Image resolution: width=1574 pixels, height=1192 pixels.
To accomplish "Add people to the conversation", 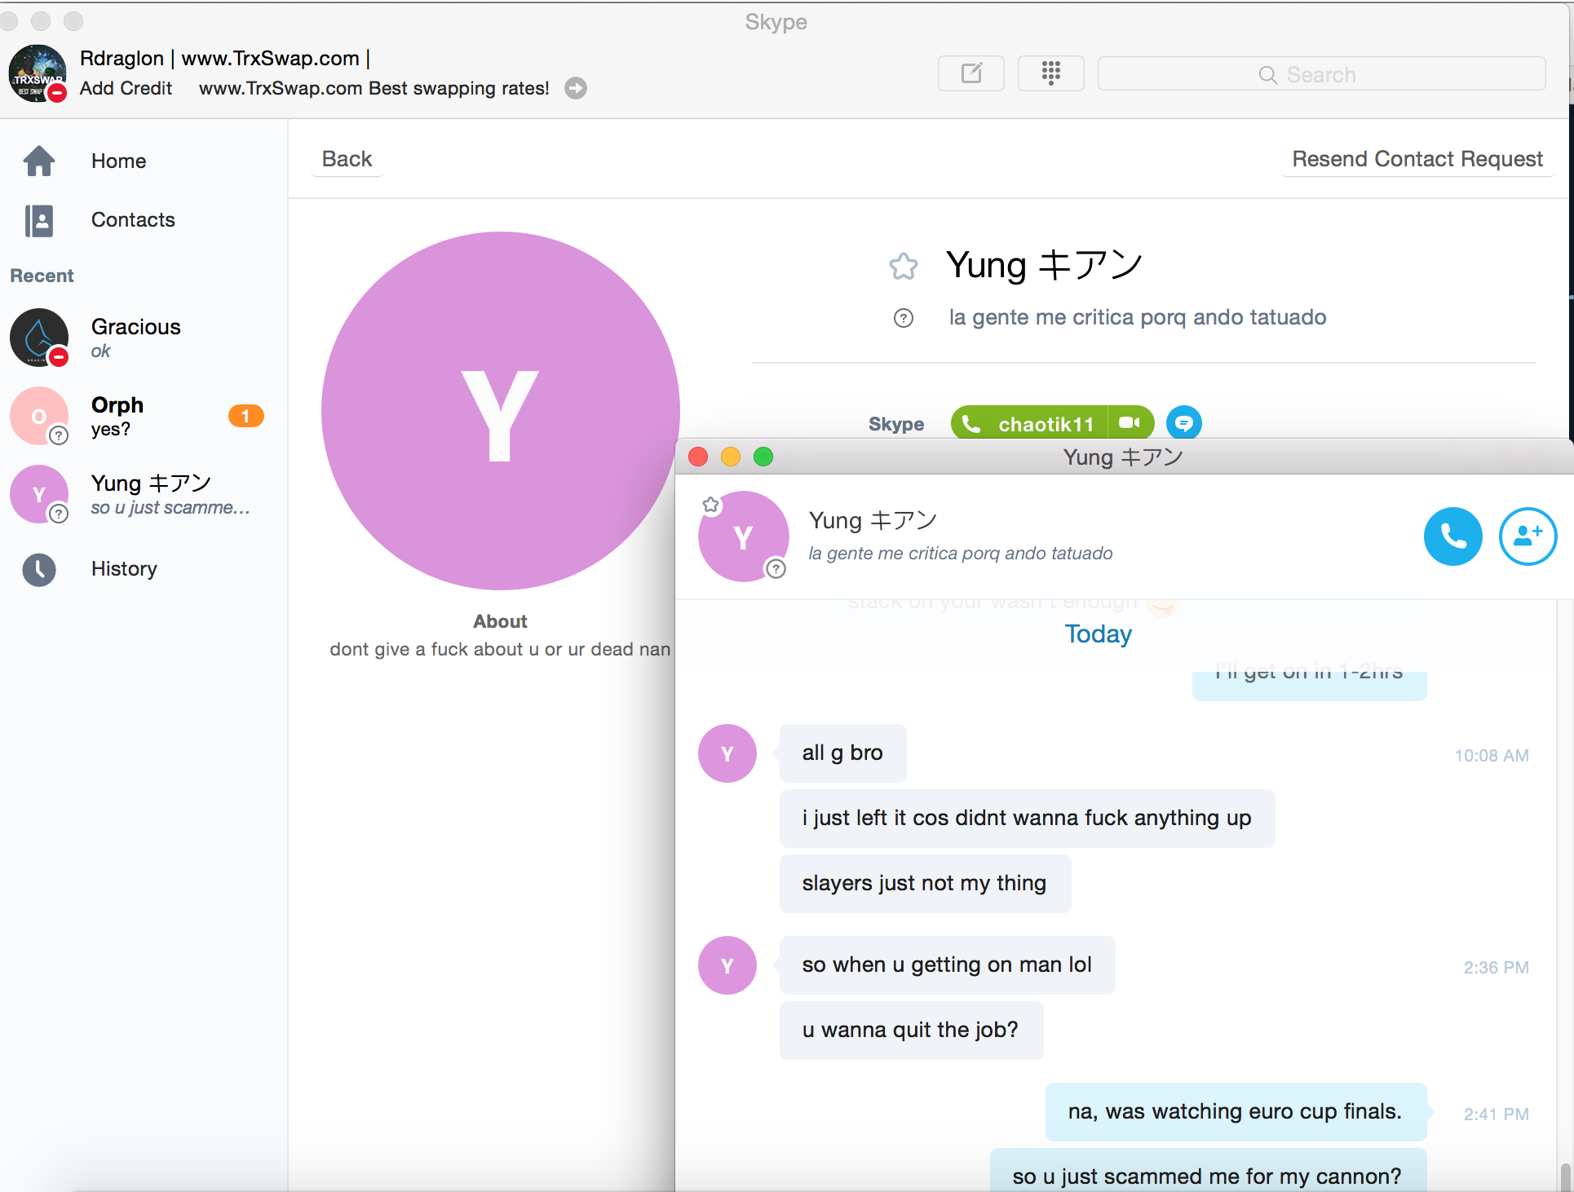I will 1528,536.
